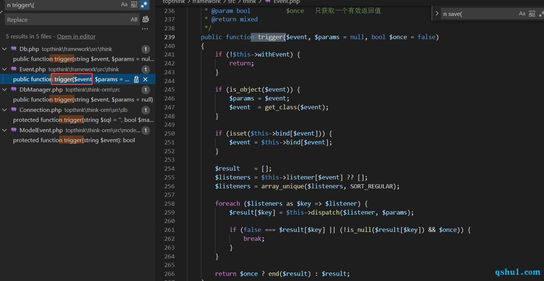Click the Replace All icon

pyautogui.click(x=146, y=19)
